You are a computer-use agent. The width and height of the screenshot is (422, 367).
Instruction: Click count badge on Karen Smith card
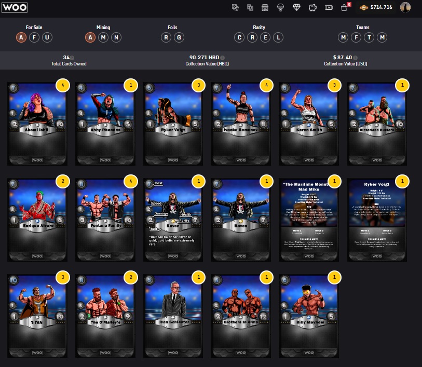pos(334,85)
